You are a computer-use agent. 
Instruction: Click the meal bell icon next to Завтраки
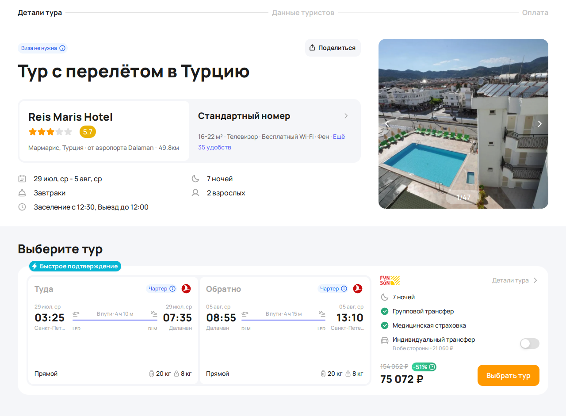[x=22, y=193]
